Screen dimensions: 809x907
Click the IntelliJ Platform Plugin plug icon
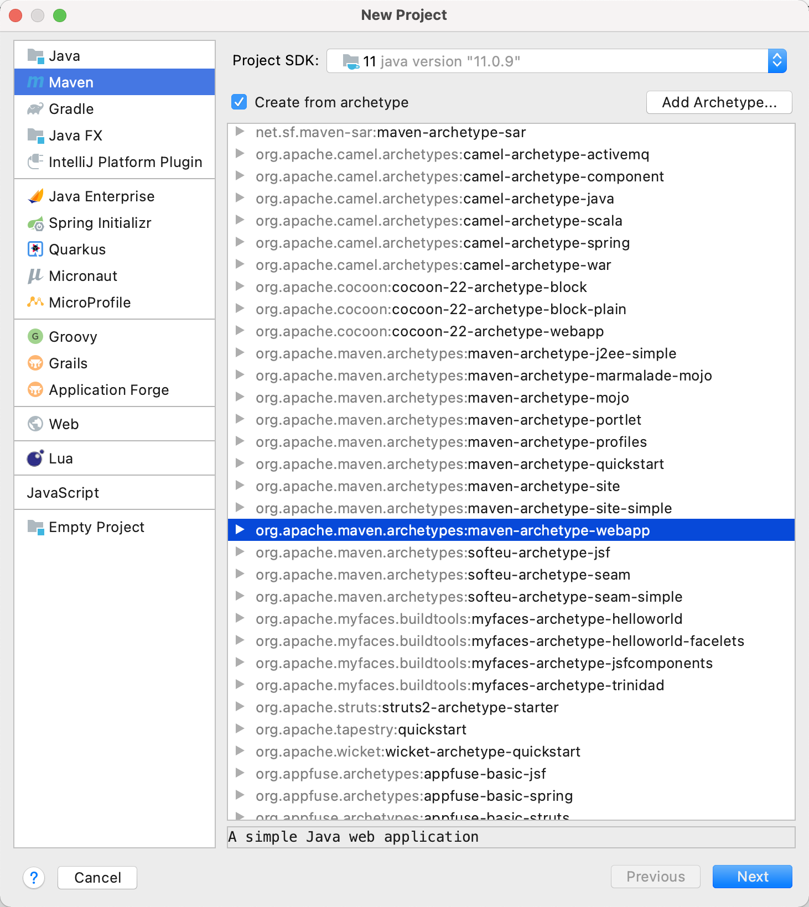click(x=35, y=162)
